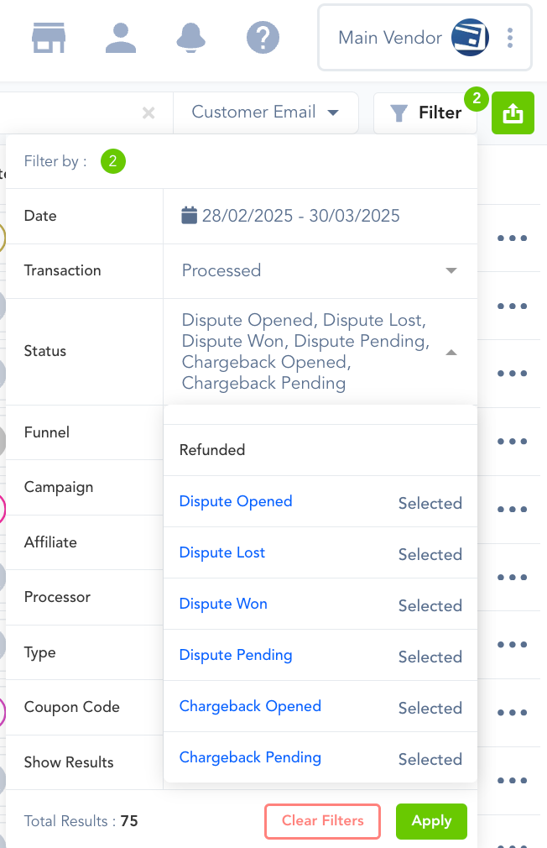Open the notifications bell
547x848 pixels.
click(191, 38)
